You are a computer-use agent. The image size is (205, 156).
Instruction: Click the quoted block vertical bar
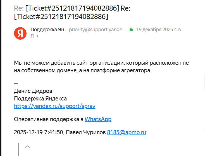(19, 150)
